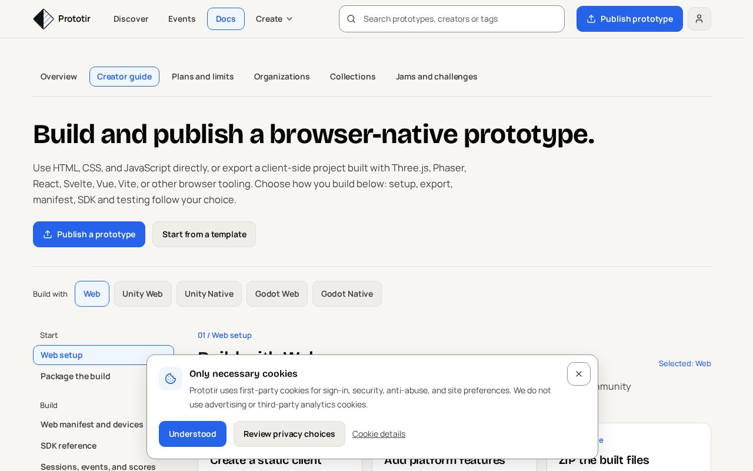Open Web manifest and devices item

(x=92, y=424)
